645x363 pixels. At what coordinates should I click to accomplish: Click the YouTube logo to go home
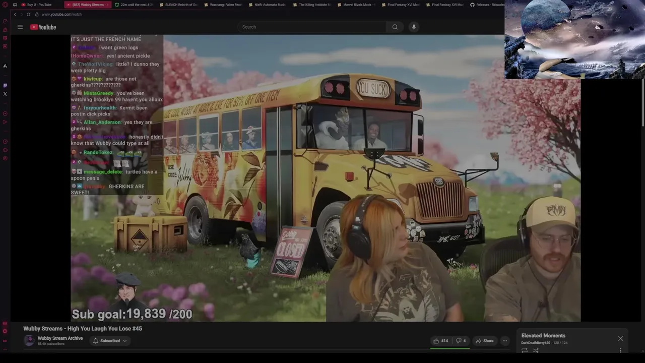pos(43,27)
